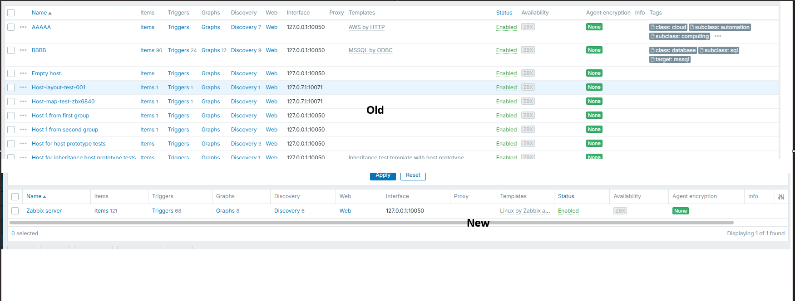Check the box beside Empty host
This screenshot has height=301, width=795.
11,73
